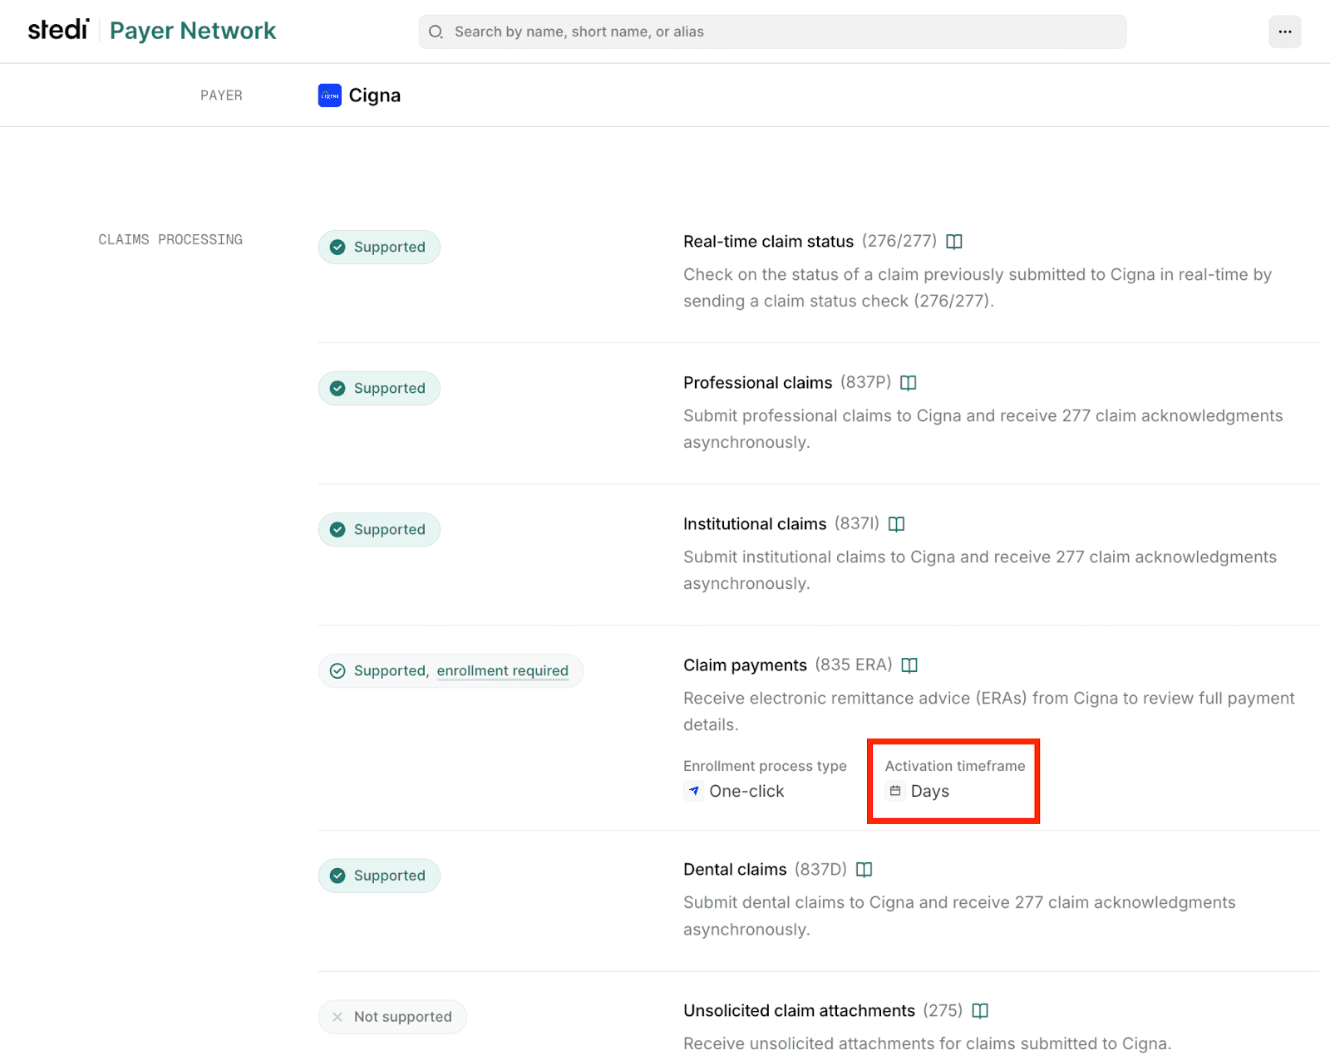Click the Supported badge for Dental claims
This screenshot has width=1330, height=1055.
click(x=379, y=876)
